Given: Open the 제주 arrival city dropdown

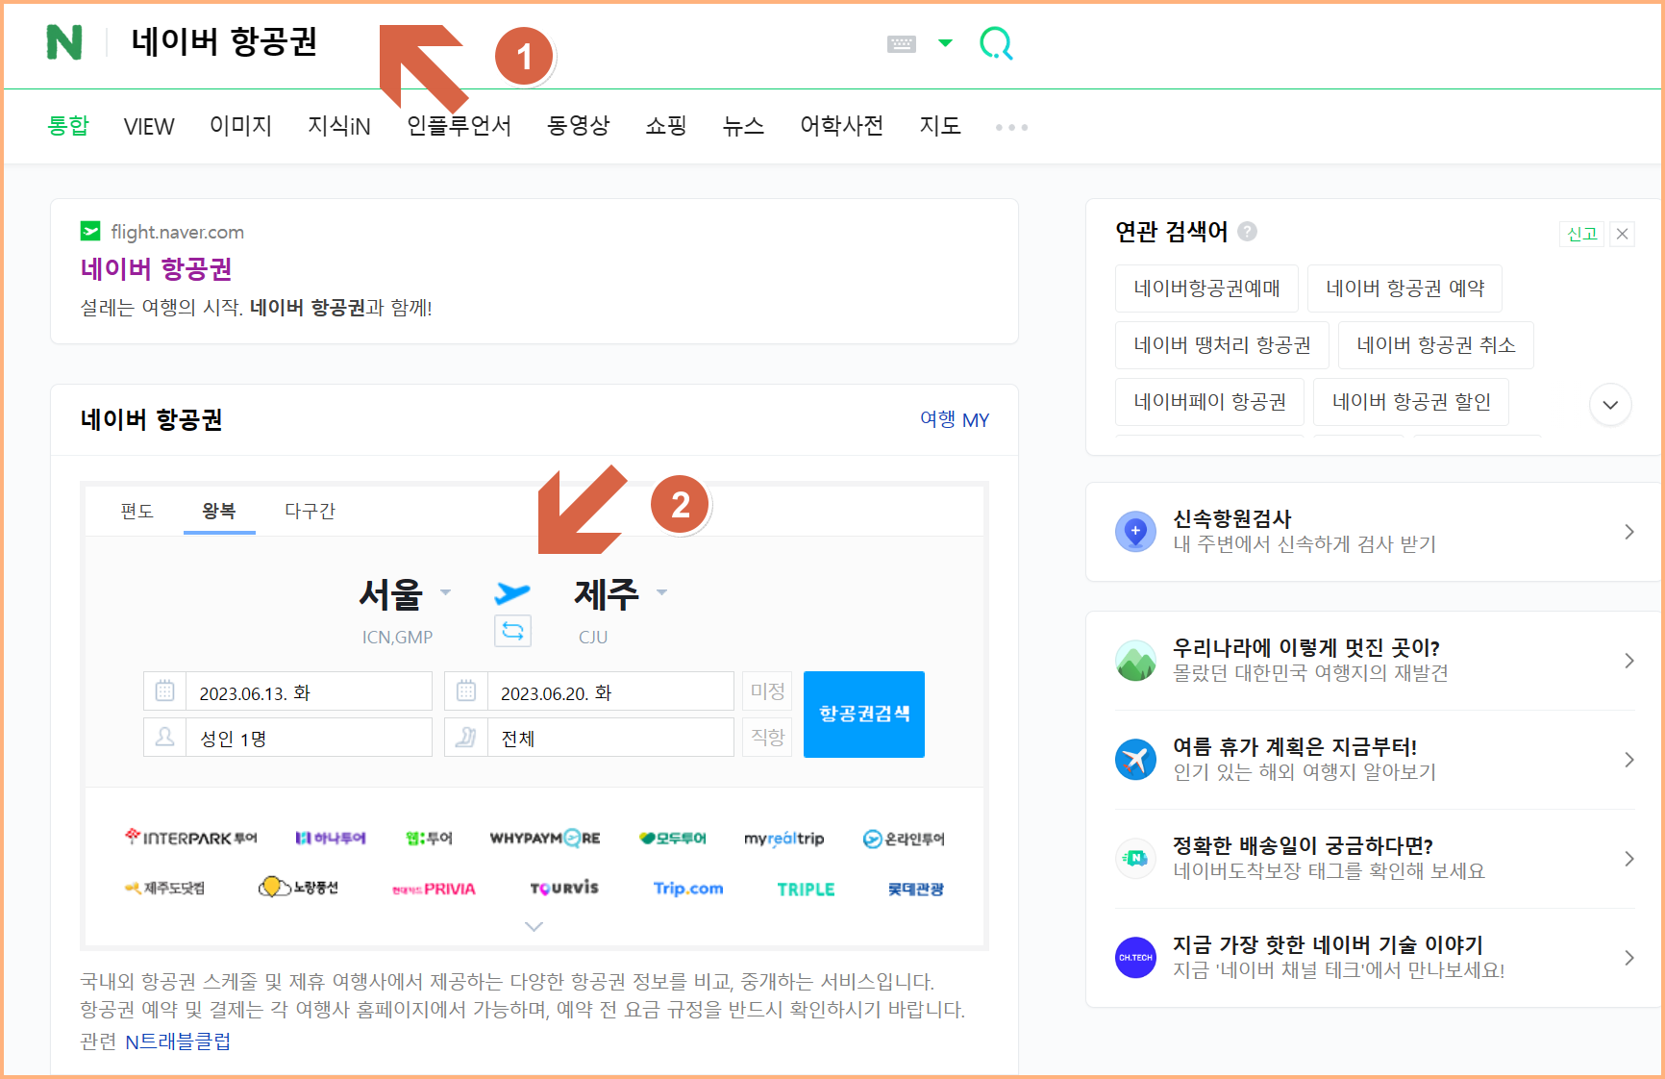Looking at the screenshot, I should (x=620, y=594).
